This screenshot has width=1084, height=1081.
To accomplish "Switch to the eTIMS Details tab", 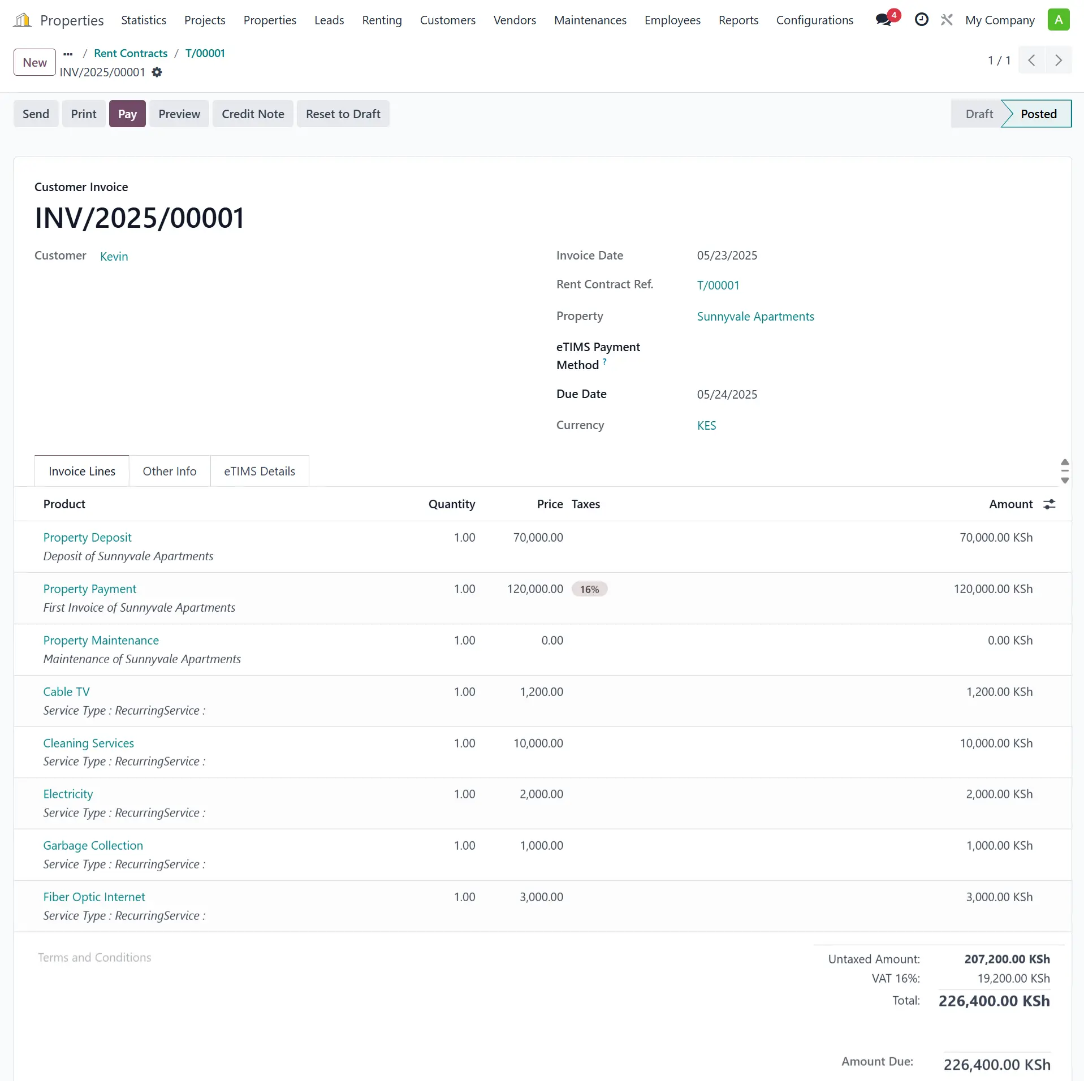I will (259, 471).
